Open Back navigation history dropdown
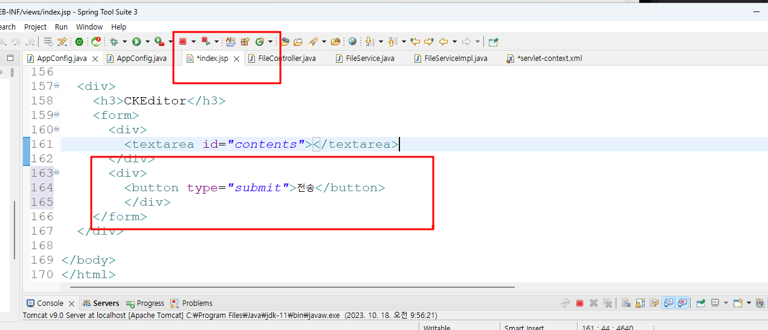This screenshot has height=330, width=768. (x=454, y=42)
